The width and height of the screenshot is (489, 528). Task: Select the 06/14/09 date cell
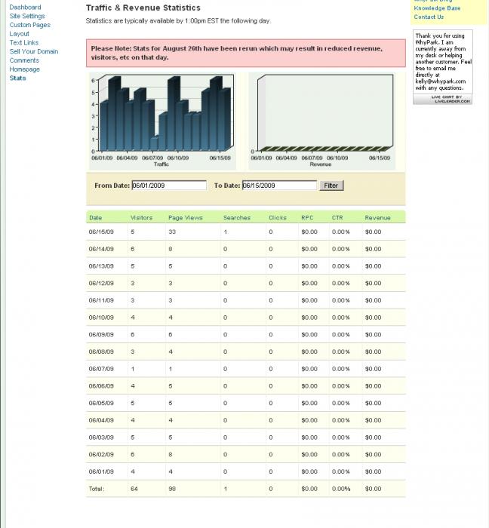pyautogui.click(x=101, y=249)
